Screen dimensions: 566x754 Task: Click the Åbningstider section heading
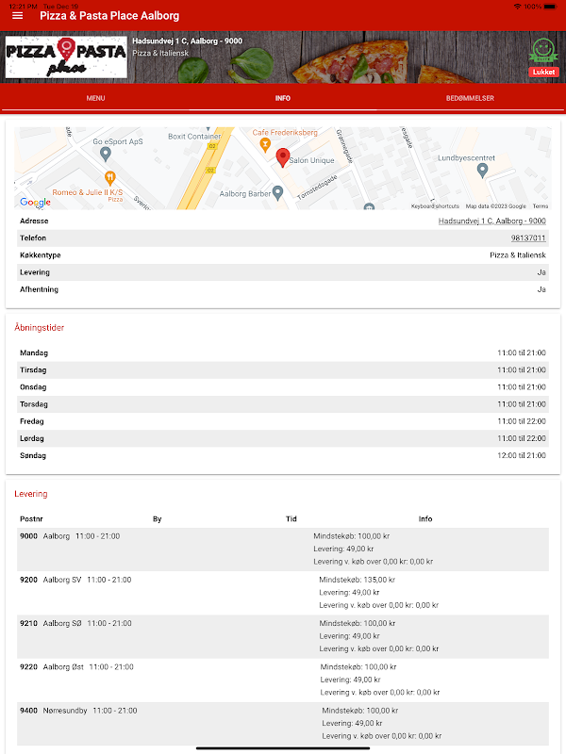(x=39, y=327)
